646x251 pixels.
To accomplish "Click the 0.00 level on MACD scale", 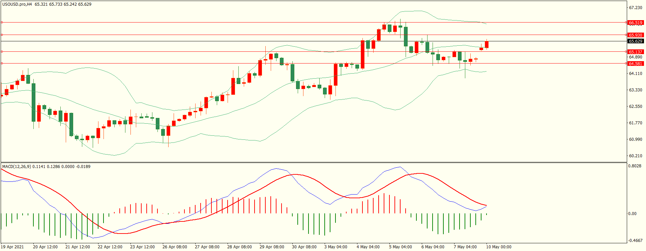I will tap(632, 213).
